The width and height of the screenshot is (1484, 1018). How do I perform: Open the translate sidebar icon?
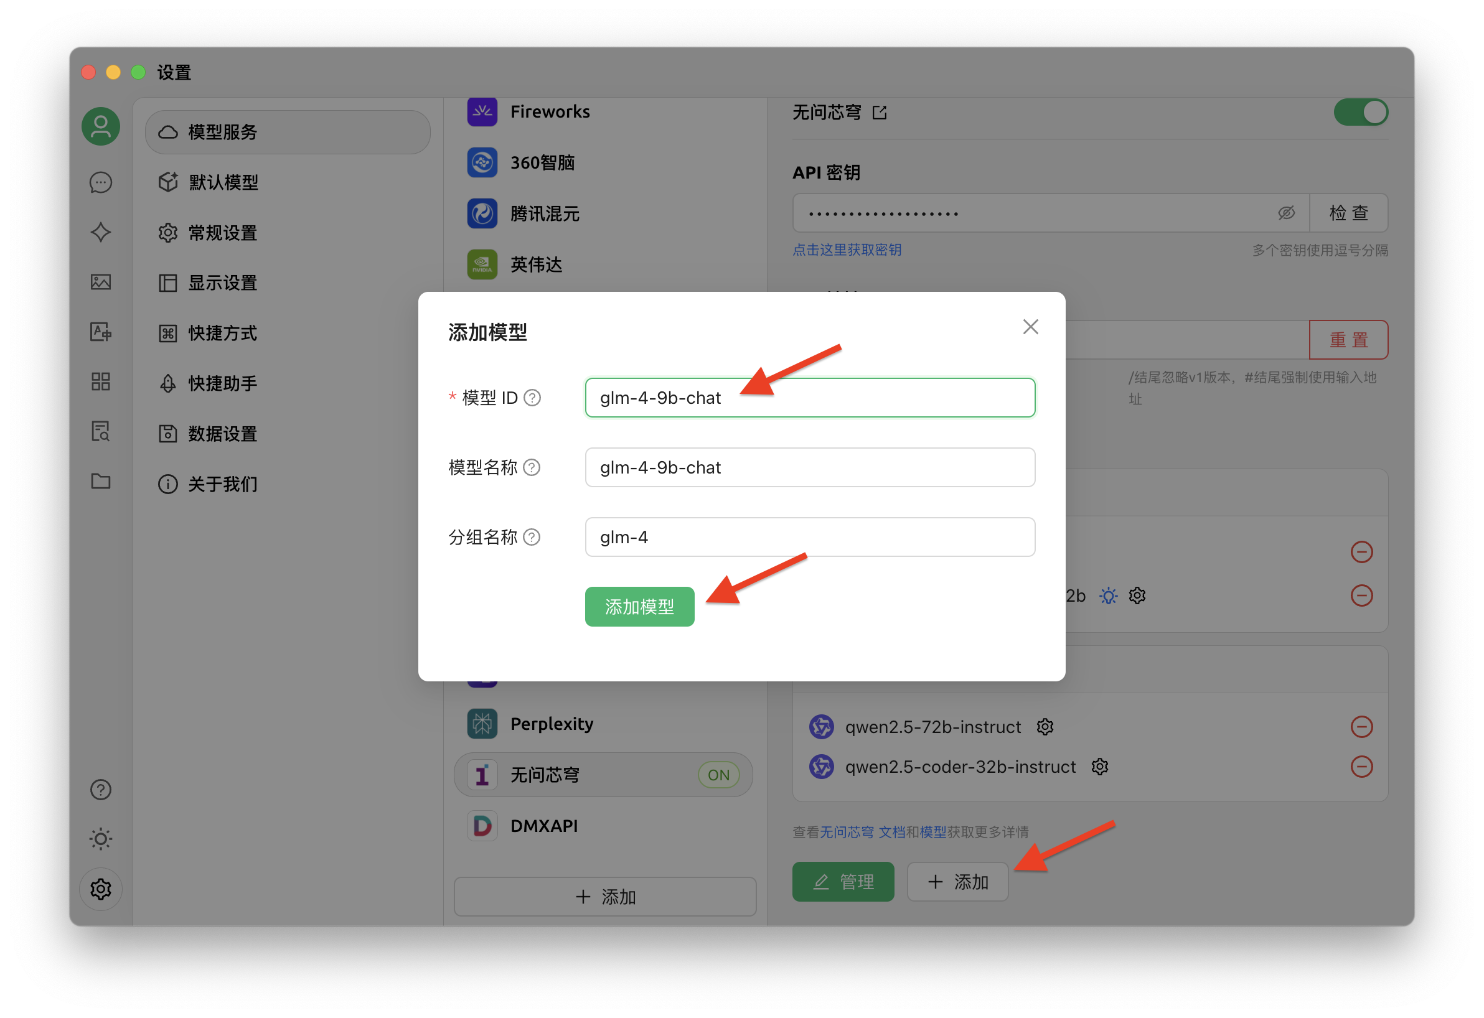(101, 332)
